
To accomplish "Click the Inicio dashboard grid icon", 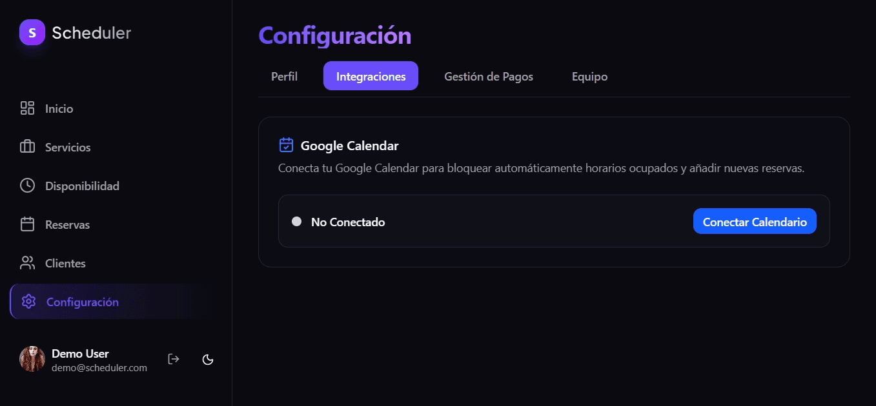I will click(x=27, y=108).
